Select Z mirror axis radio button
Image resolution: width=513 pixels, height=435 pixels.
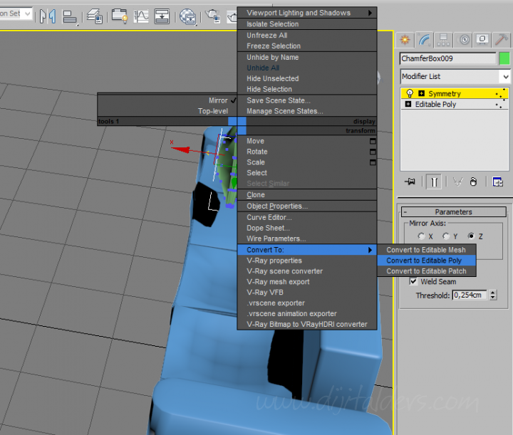tap(471, 236)
